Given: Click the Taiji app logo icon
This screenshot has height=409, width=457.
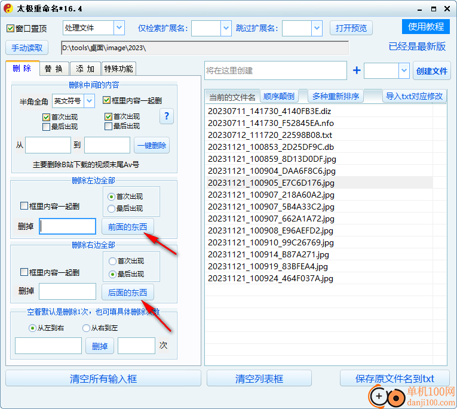Looking at the screenshot, I should (x=8, y=8).
